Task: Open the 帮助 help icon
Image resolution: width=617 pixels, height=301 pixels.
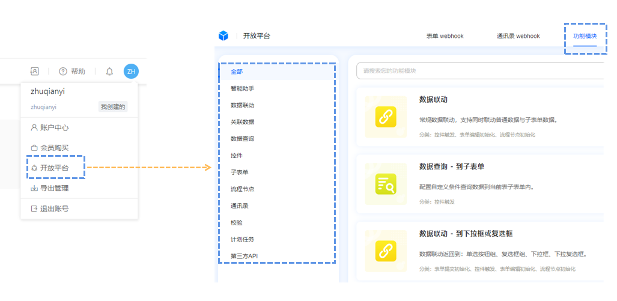Action: click(63, 71)
